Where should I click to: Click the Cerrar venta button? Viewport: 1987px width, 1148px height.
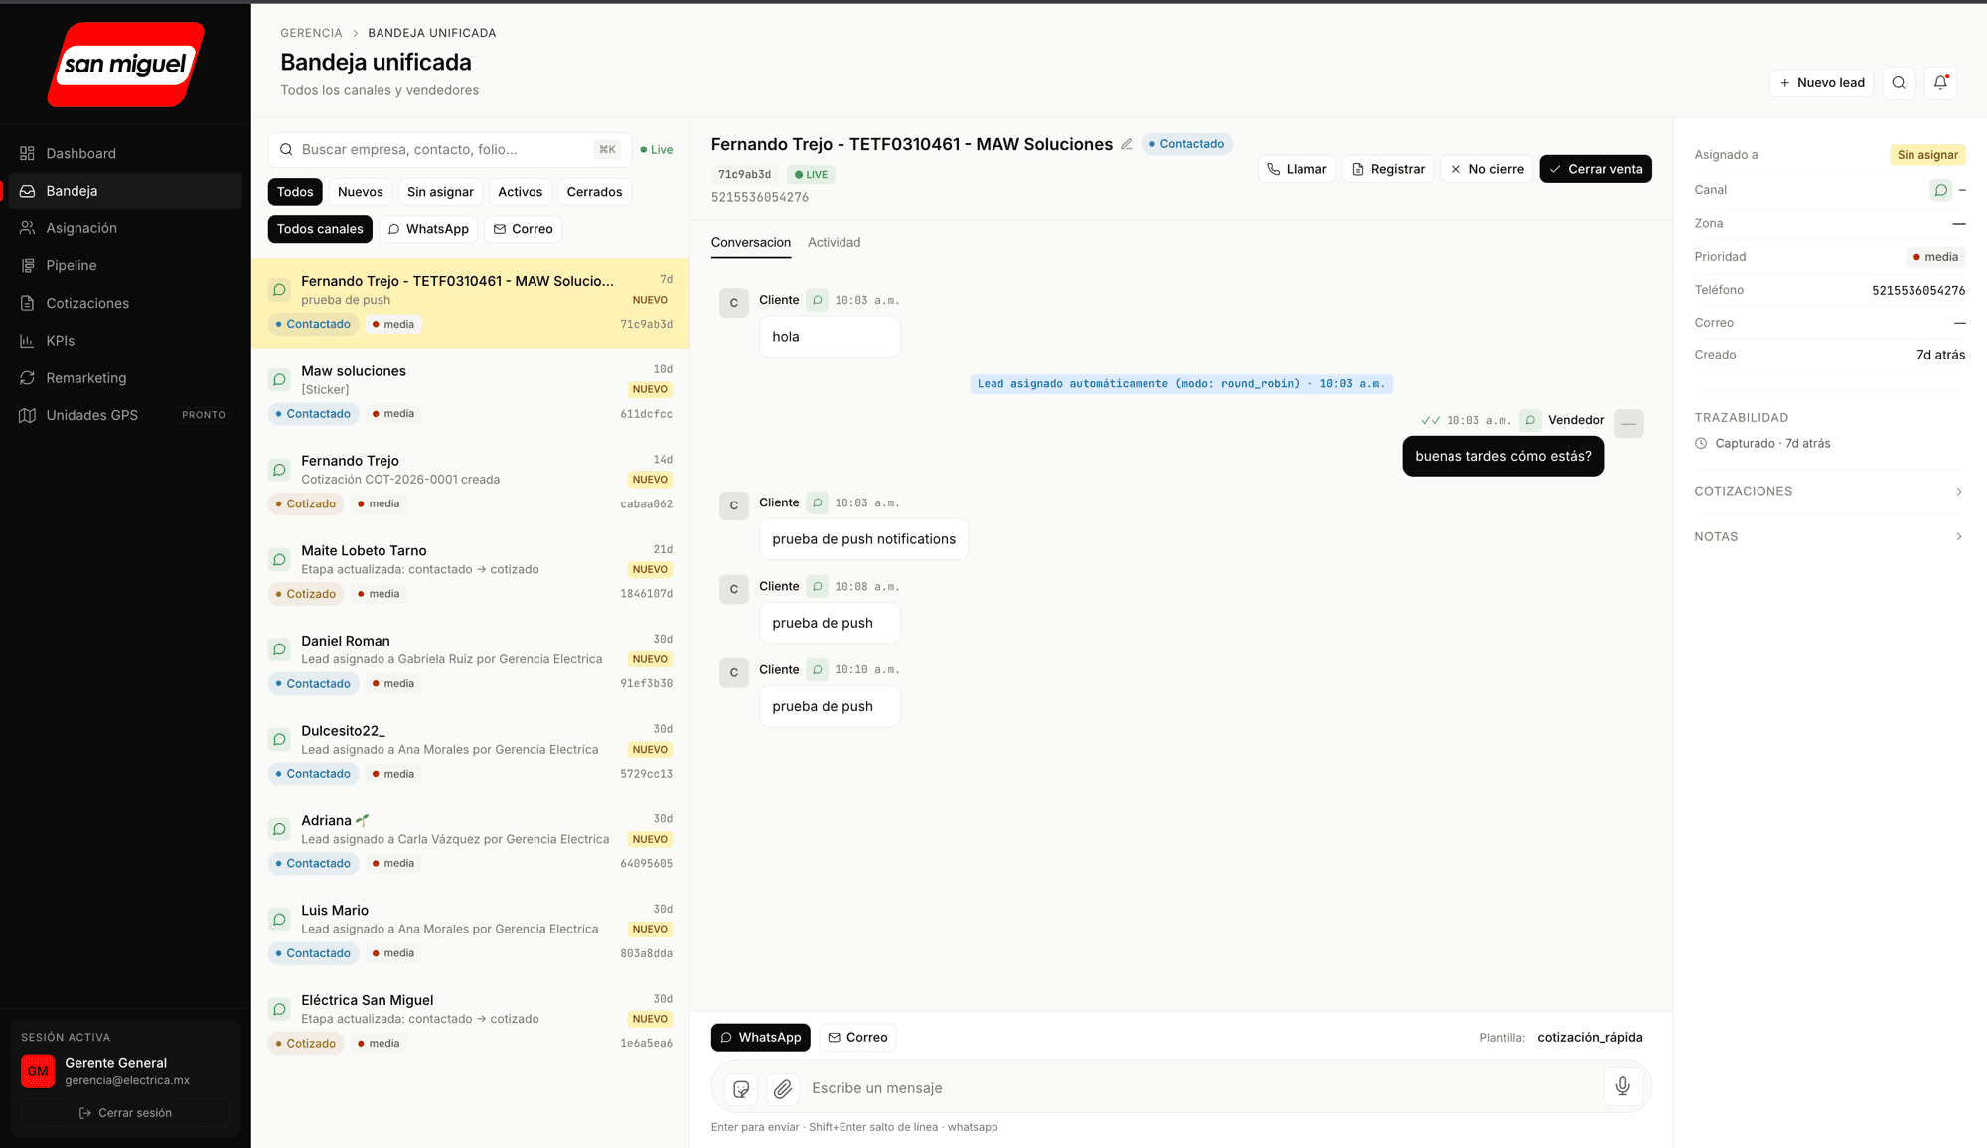click(1596, 169)
